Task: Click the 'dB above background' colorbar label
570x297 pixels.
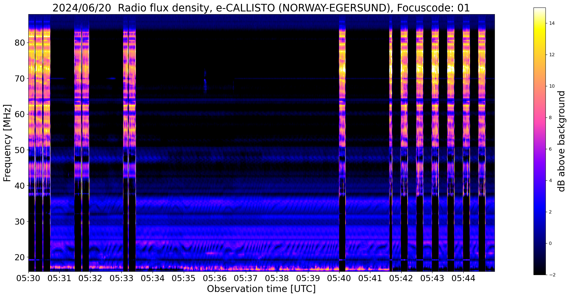Action: point(562,141)
